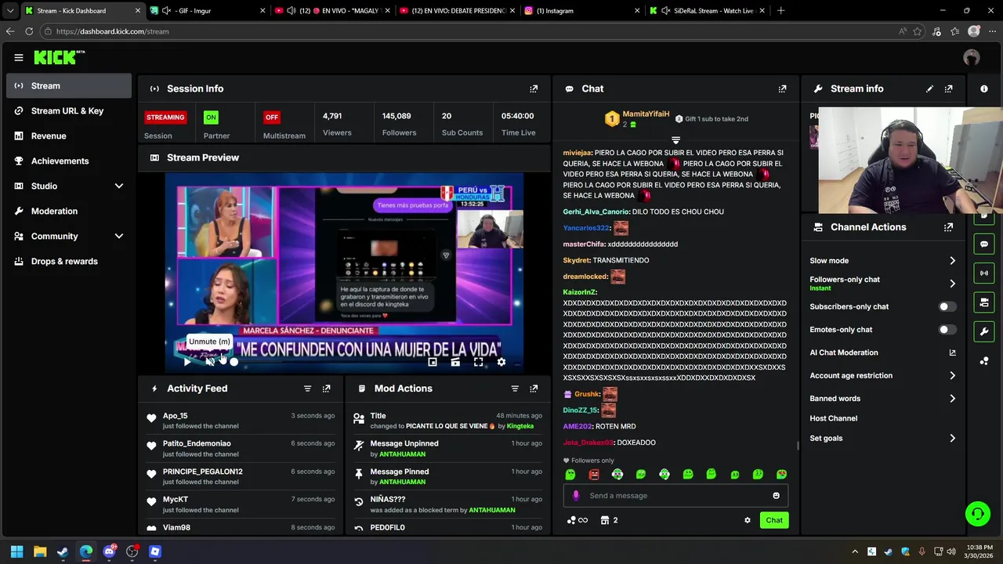This screenshot has height=564, width=1003.
Task: Edit stream info with the pencil icon
Action: pyautogui.click(x=929, y=89)
